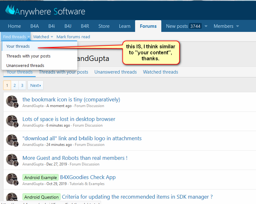The image size is (256, 204).
Task: Open the Watched menu label
Action: click(41, 37)
